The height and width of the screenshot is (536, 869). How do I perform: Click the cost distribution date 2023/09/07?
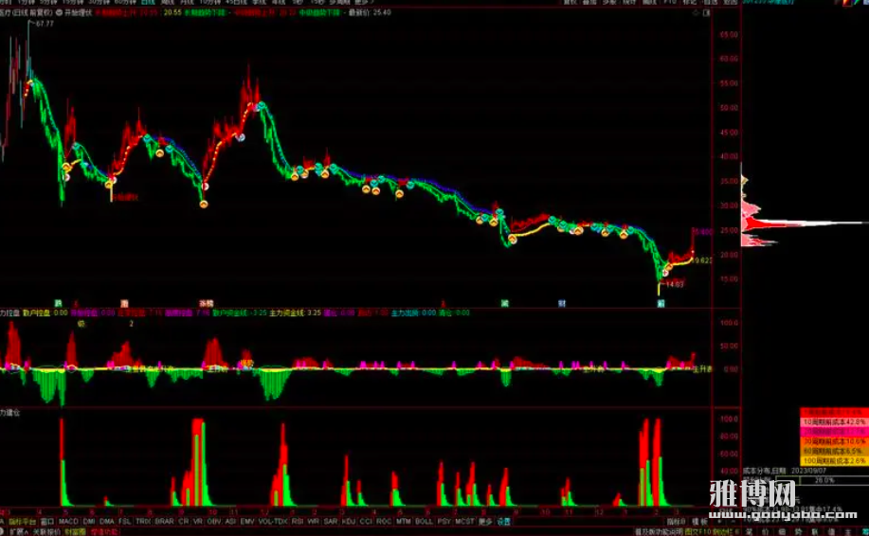click(808, 471)
